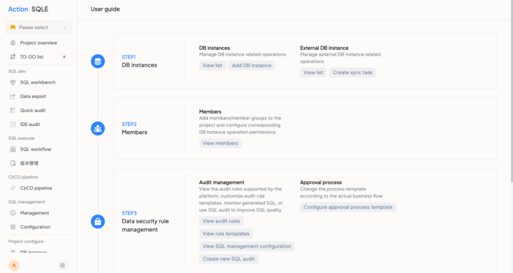Screen dimensions: 513x273
Task: Click the TO-DO list icon
Action: pyautogui.click(x=13, y=57)
